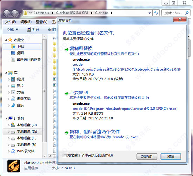Click the 音乐 note icon

tap(13, 105)
